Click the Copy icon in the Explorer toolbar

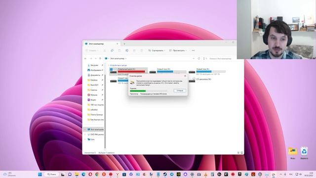[x=112, y=50]
